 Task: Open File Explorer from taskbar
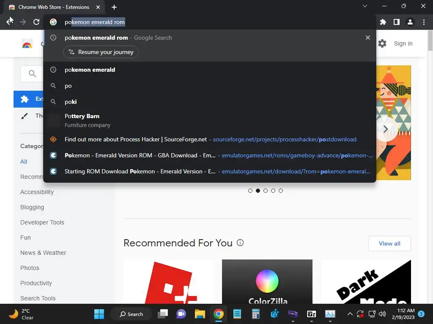[200, 314]
